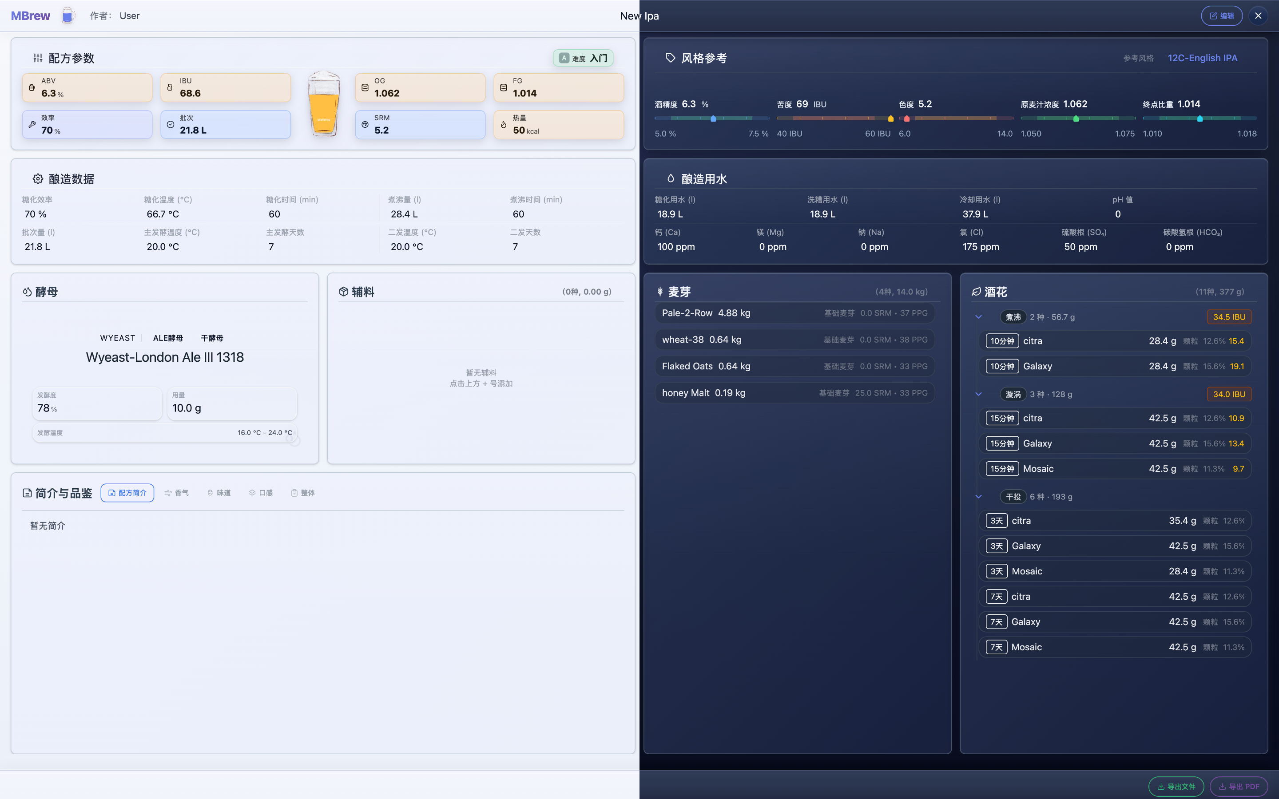Click the sliders icon beside 配方参数
This screenshot has width=1279, height=799.
tap(38, 58)
